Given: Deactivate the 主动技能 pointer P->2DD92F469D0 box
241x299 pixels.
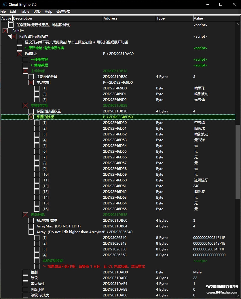Looking at the screenshot, I should (31, 83).
